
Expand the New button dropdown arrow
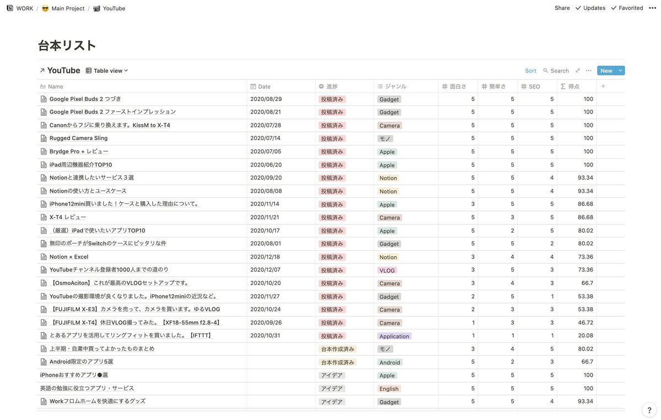tap(621, 71)
